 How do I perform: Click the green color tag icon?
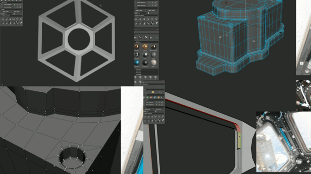click(147, 97)
